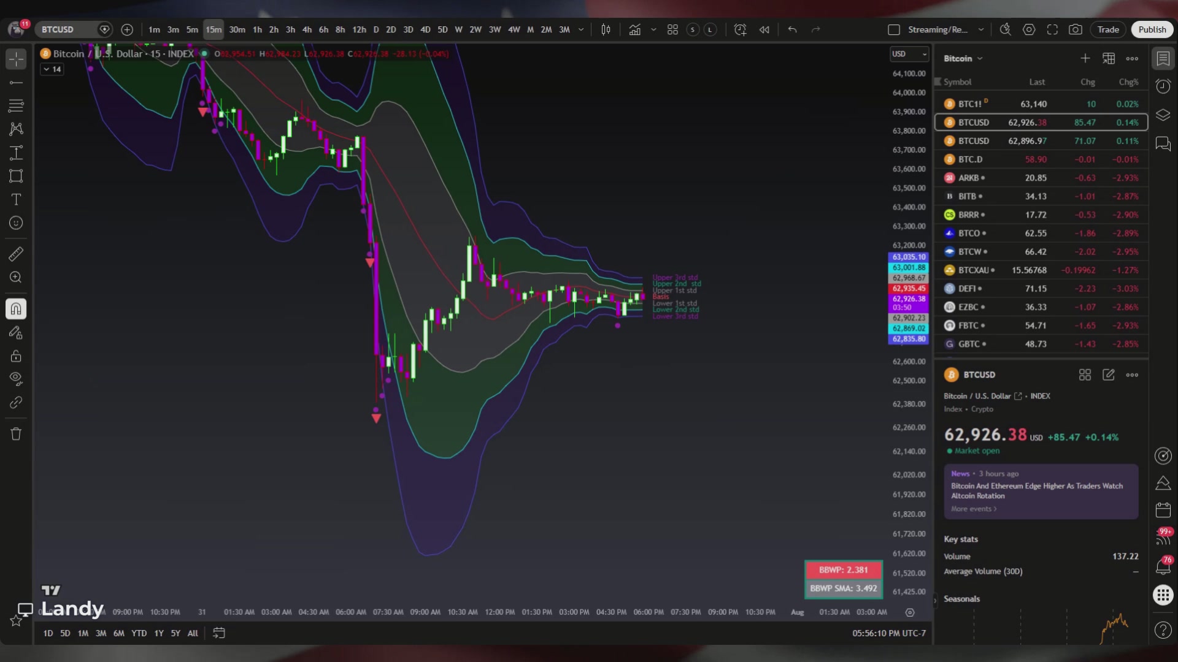Viewport: 1178px width, 662px height.
Task: Click the Publish button
Action: pos(1152,29)
